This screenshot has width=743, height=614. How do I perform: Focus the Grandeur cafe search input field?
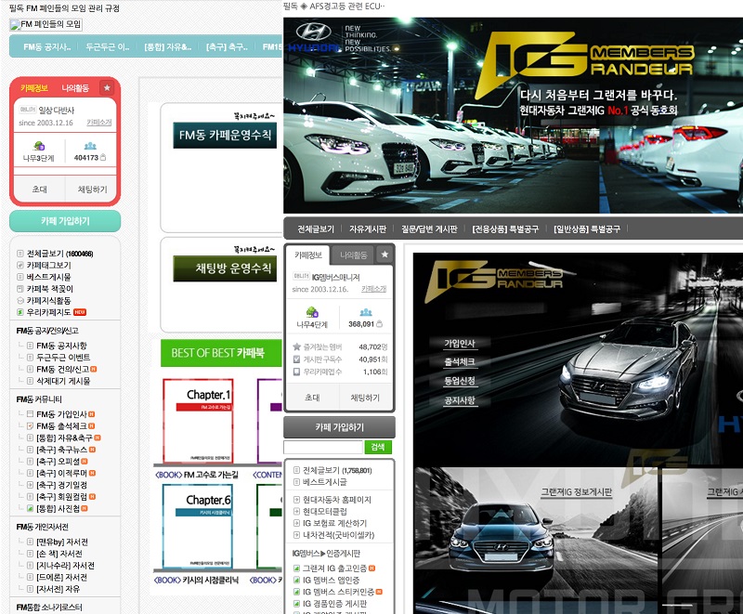click(323, 447)
